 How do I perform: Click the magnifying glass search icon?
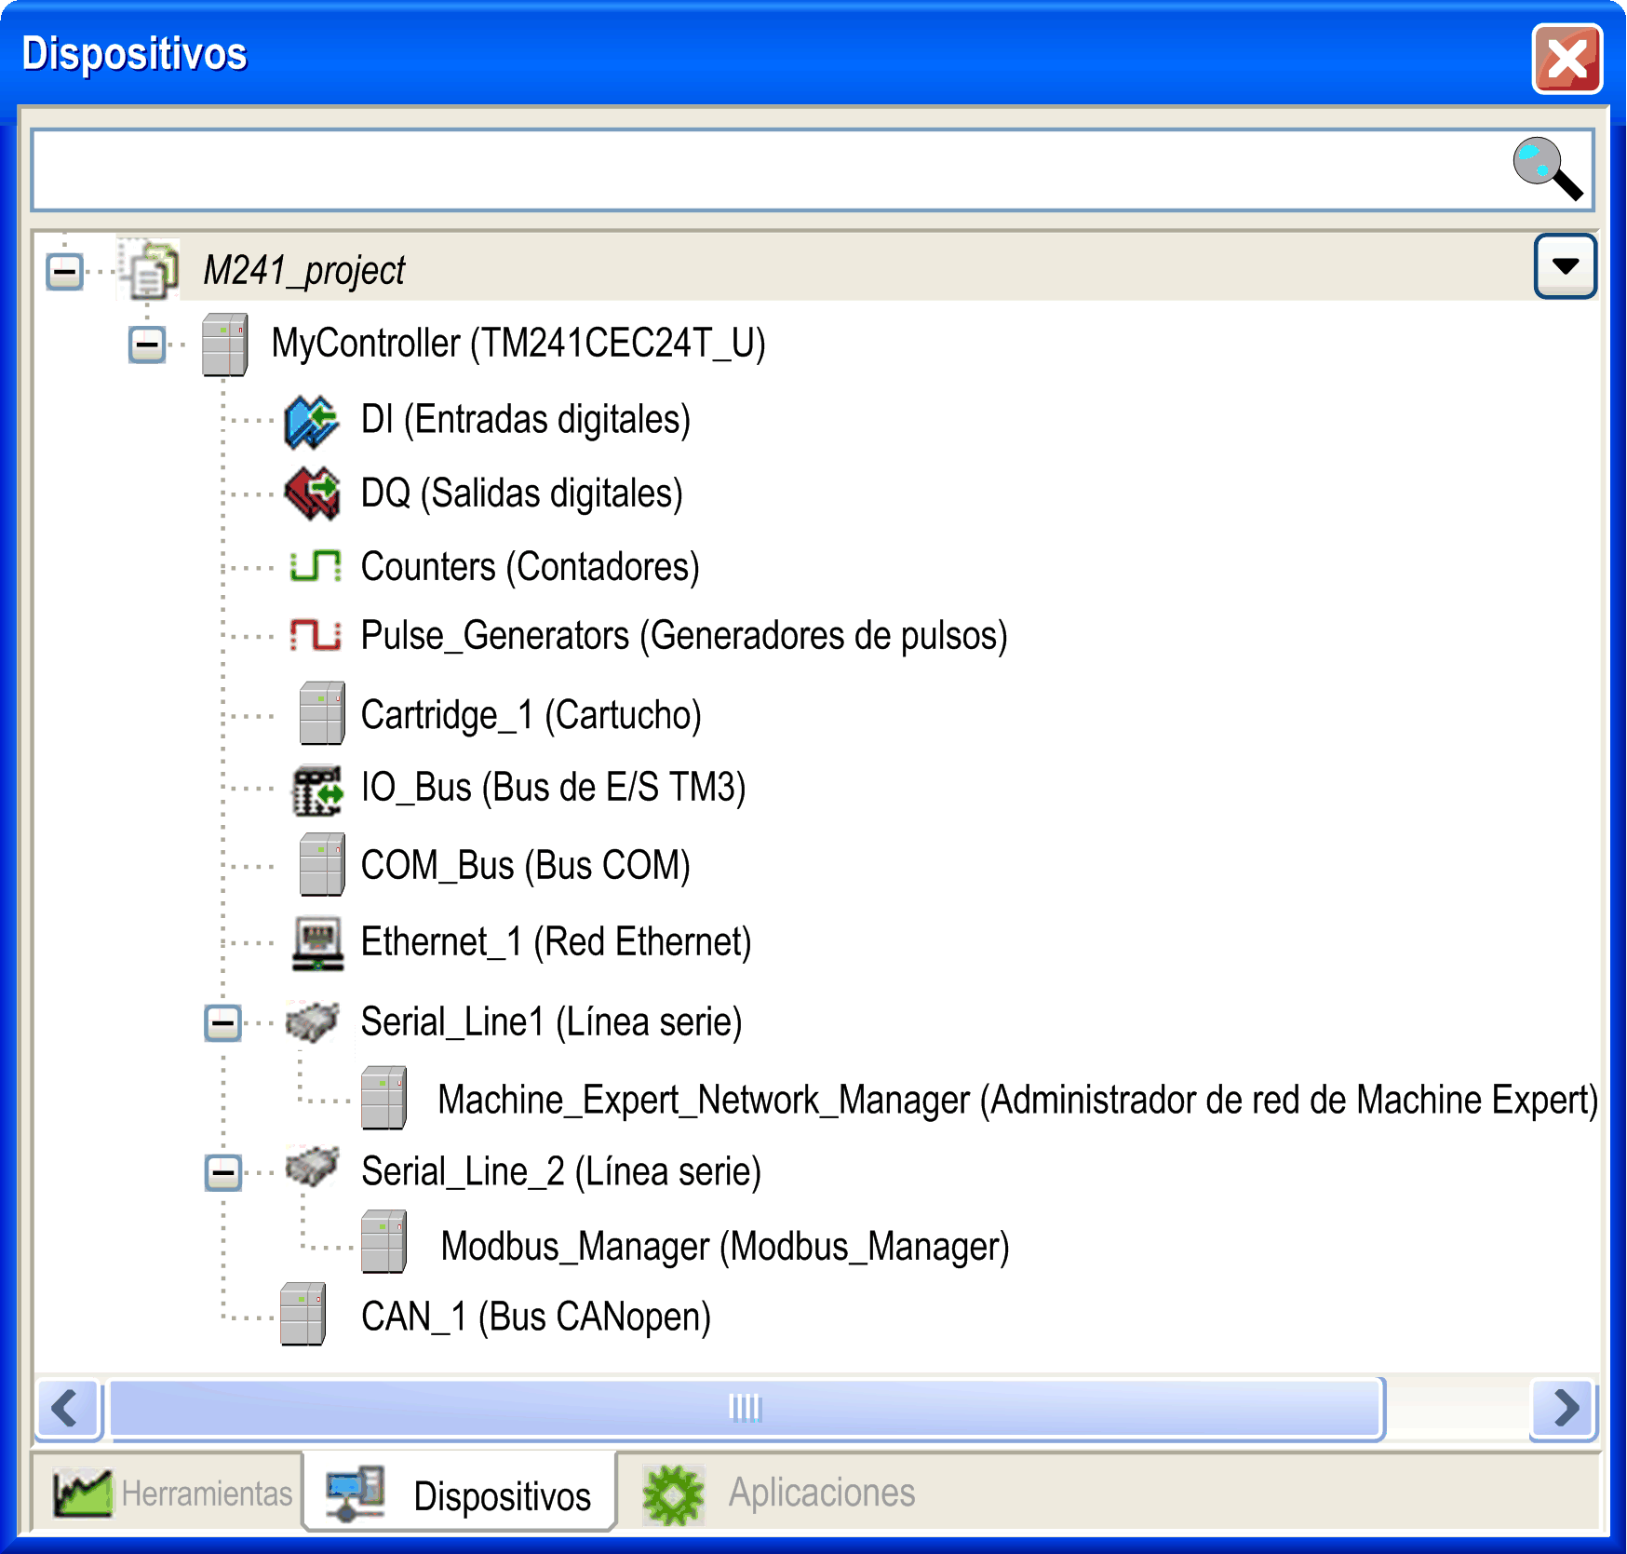[1546, 169]
